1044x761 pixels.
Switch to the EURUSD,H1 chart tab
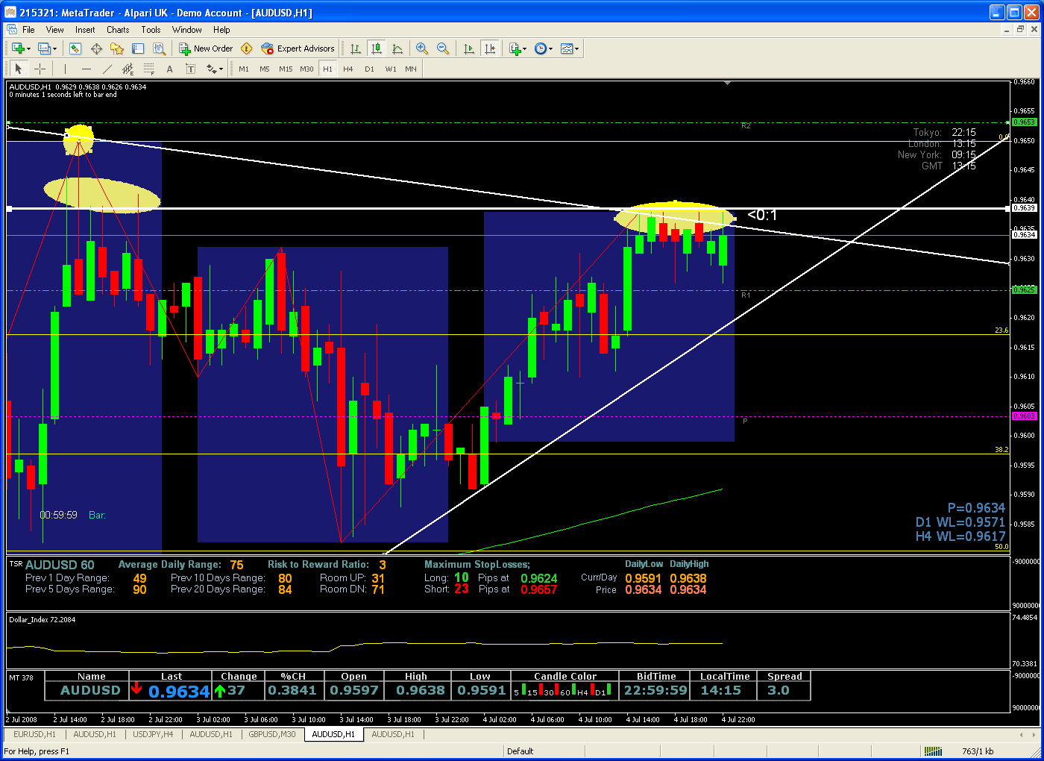pos(34,734)
